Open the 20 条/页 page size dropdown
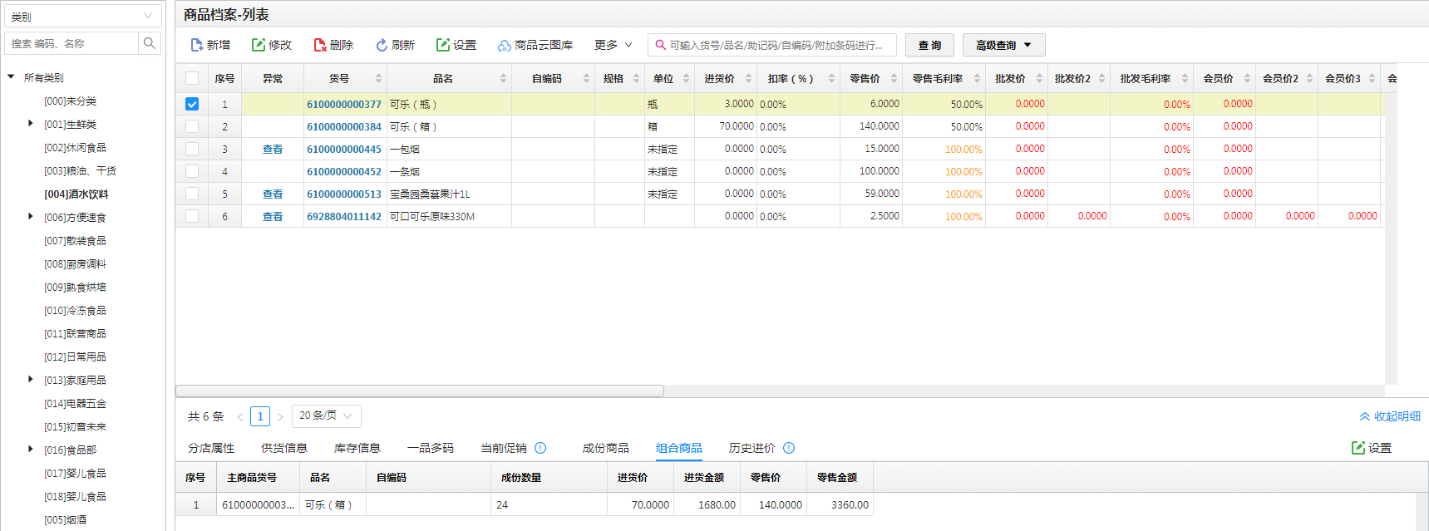Viewport: 1429px width, 531px height. (x=327, y=415)
